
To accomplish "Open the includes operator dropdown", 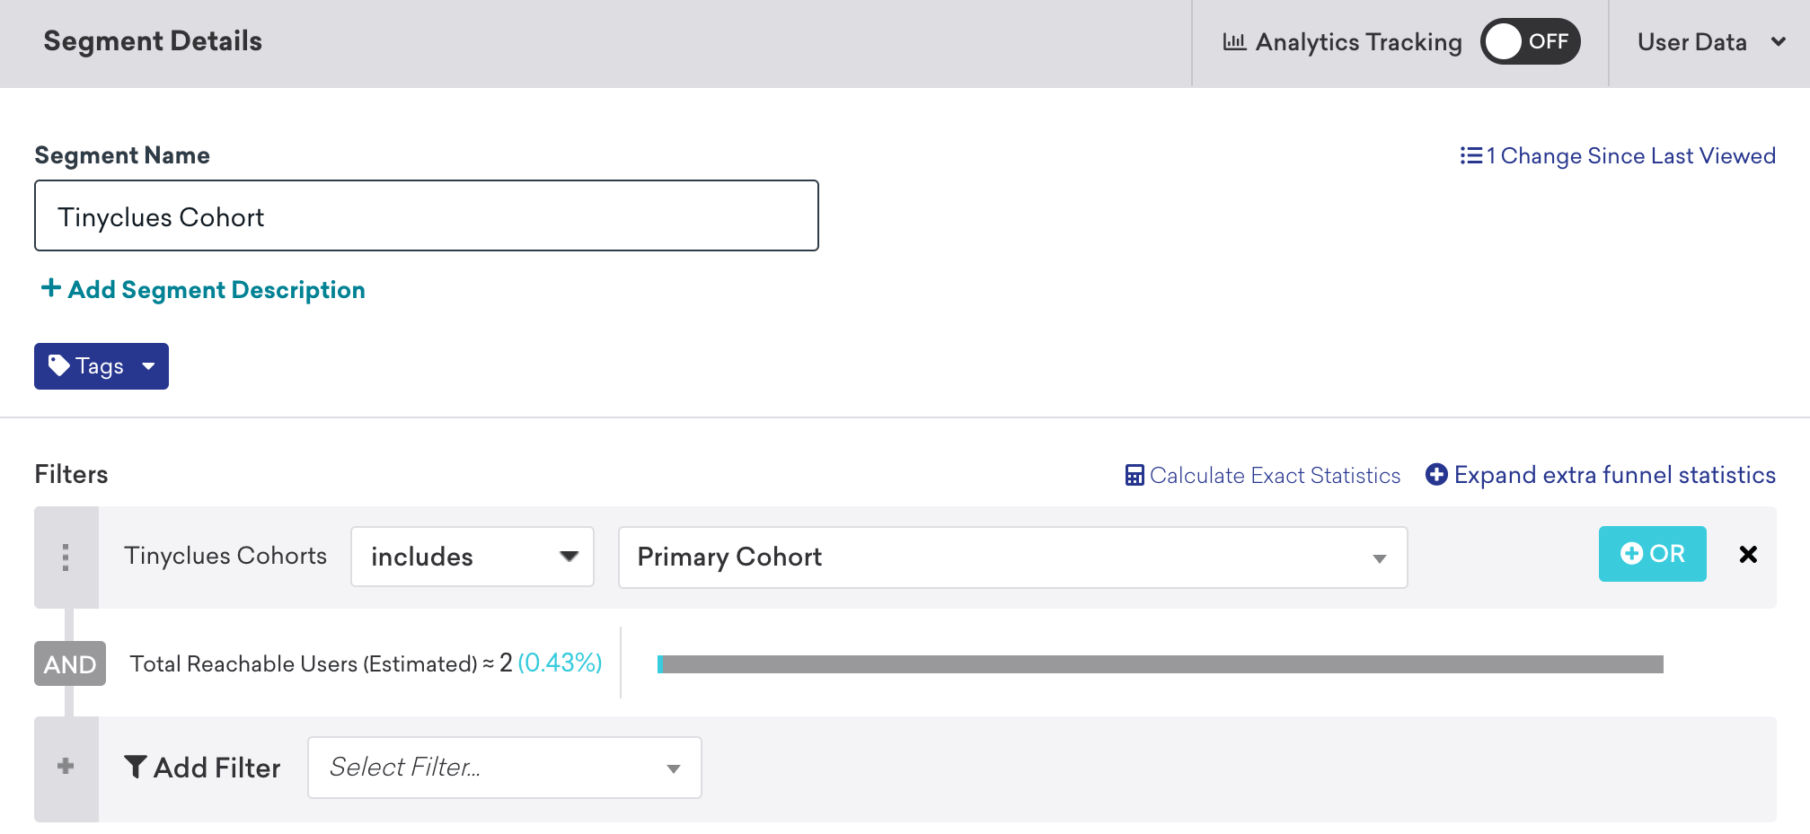I will click(472, 557).
